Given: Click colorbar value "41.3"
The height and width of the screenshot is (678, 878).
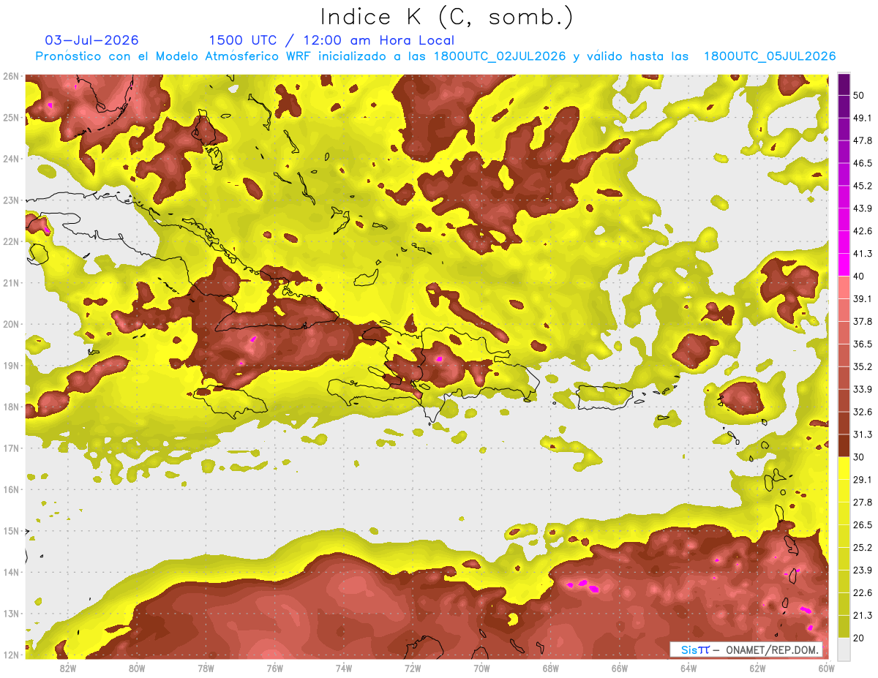Looking at the screenshot, I should pyautogui.click(x=862, y=254).
